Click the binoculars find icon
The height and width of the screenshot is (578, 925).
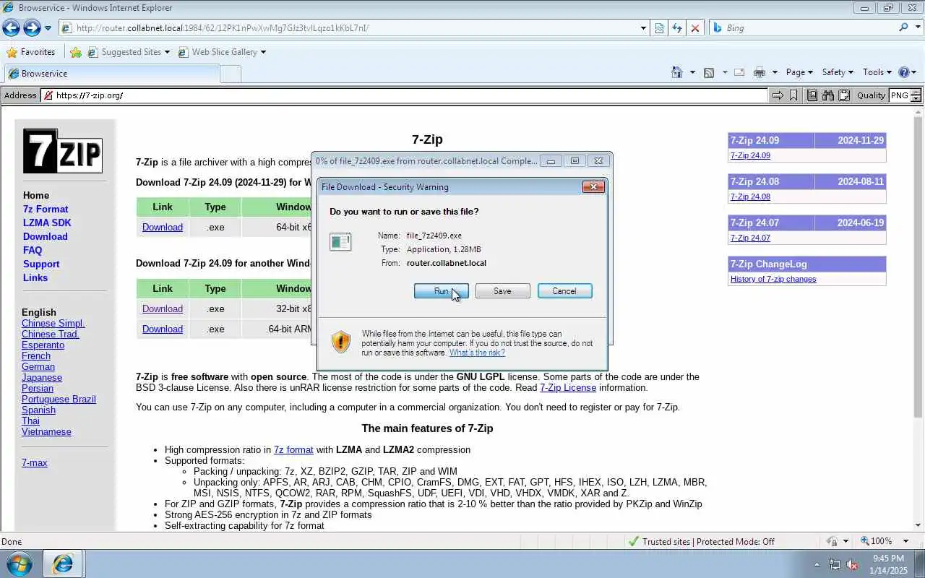point(828,95)
